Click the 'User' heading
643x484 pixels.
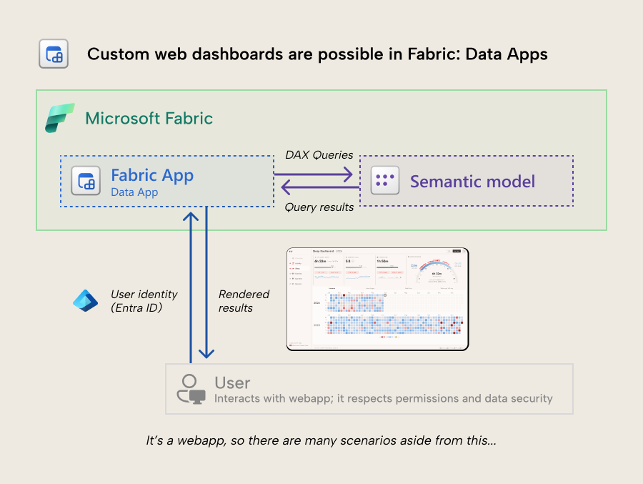232,382
